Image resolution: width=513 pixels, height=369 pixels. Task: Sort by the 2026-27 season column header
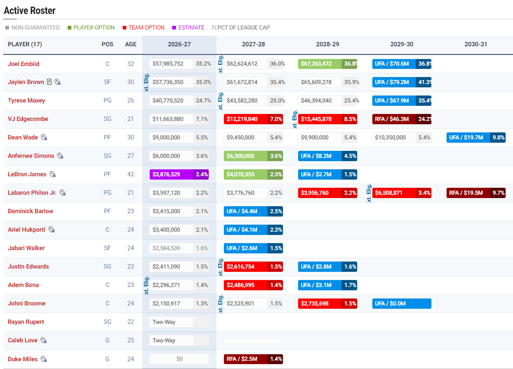pyautogui.click(x=179, y=44)
